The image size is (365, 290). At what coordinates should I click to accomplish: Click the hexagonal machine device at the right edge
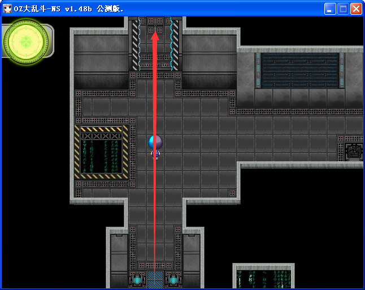(x=354, y=152)
